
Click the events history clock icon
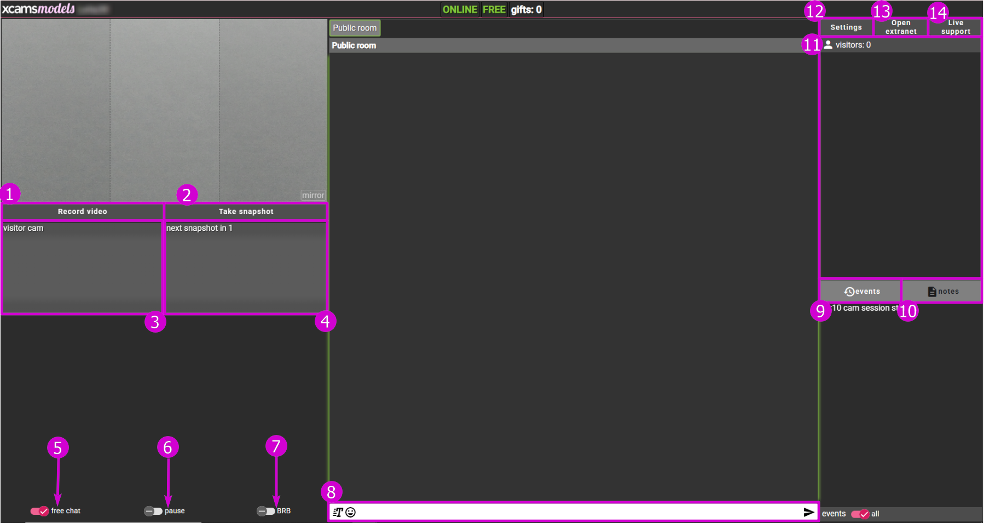pos(849,292)
